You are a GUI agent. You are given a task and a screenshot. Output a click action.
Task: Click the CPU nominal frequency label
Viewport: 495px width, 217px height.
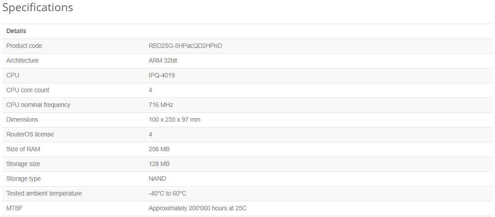tap(38, 105)
